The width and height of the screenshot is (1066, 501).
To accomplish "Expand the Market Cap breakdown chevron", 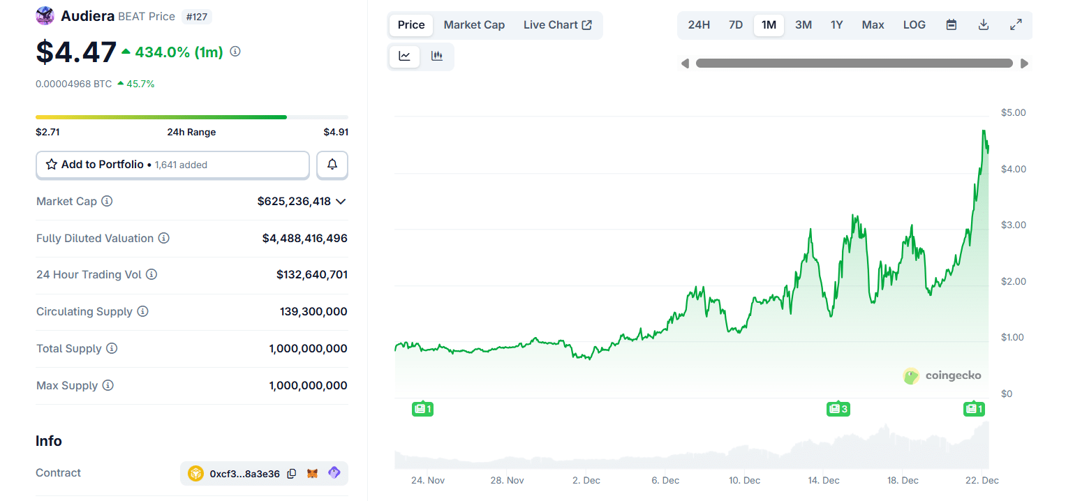I will pyautogui.click(x=341, y=201).
